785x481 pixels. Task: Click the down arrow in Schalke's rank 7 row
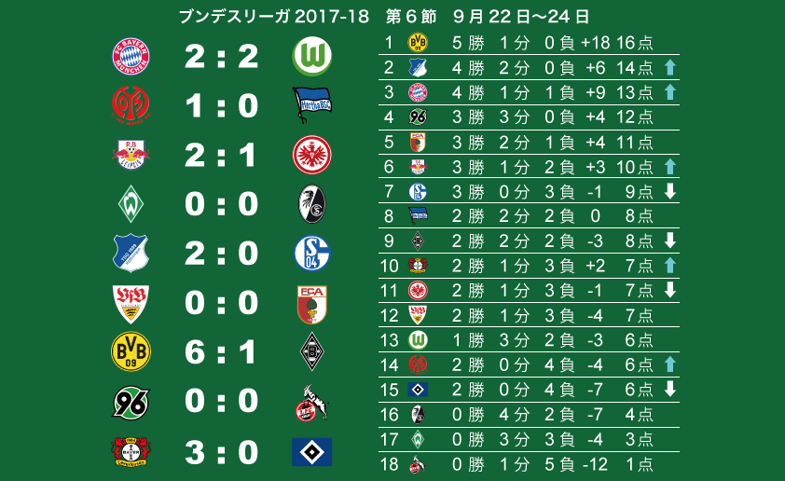coord(669,191)
